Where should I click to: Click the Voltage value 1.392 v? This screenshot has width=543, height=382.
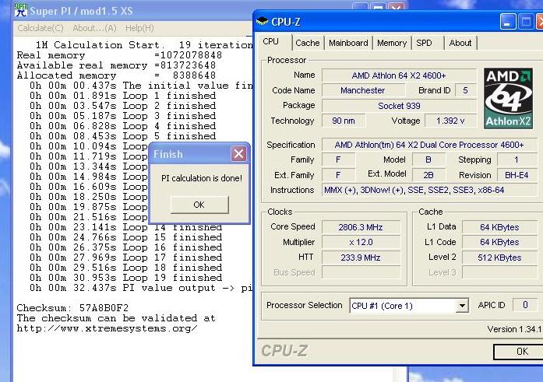pyautogui.click(x=450, y=121)
